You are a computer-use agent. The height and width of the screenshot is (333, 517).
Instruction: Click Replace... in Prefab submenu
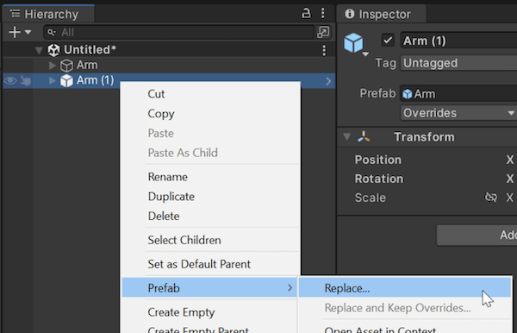point(405,288)
